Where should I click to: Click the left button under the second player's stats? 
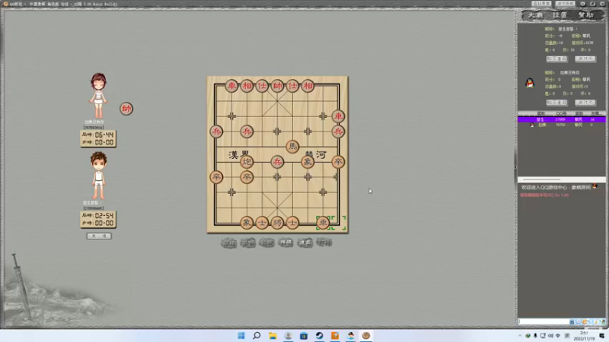click(x=556, y=103)
